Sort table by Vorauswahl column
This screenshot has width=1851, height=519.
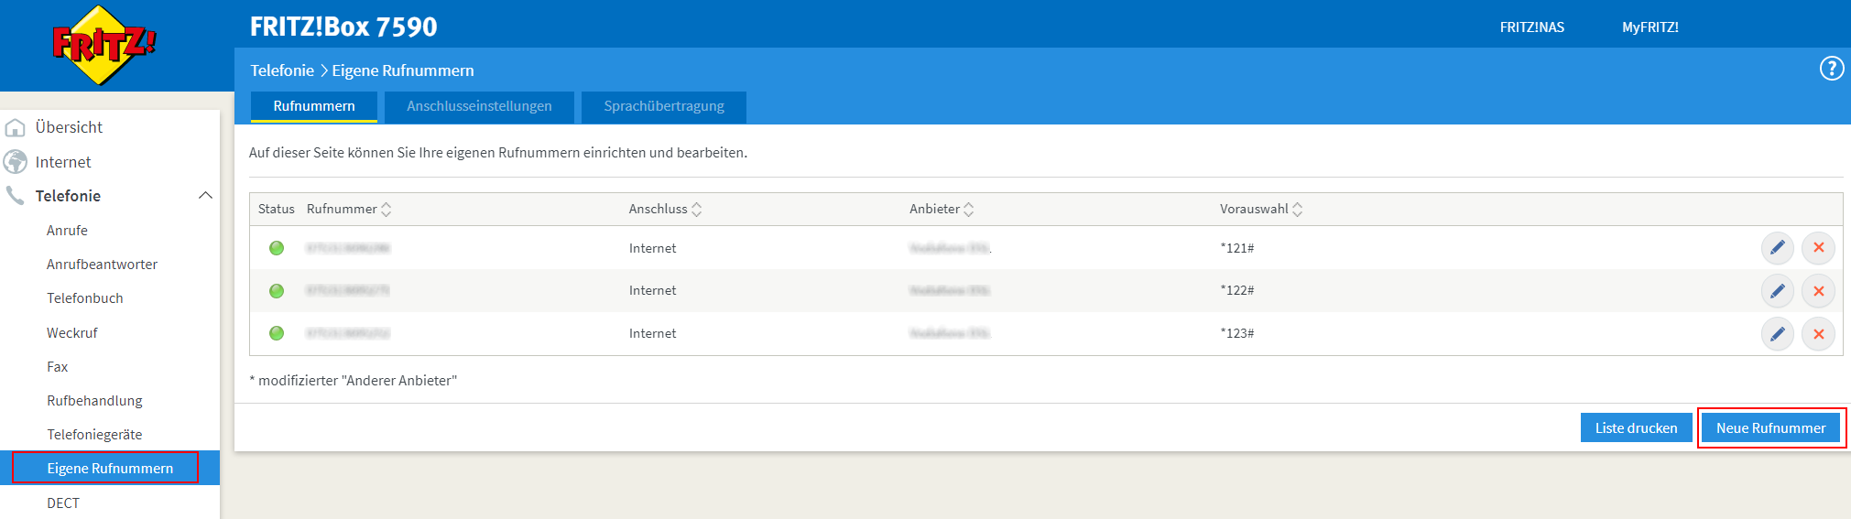[x=1297, y=210]
